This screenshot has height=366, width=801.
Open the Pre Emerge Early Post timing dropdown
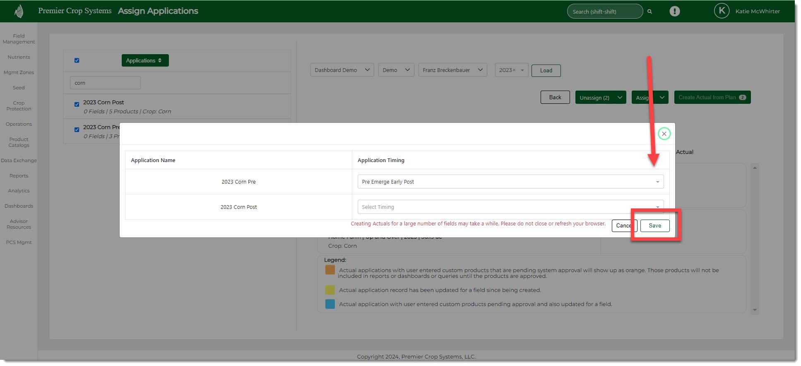click(510, 182)
